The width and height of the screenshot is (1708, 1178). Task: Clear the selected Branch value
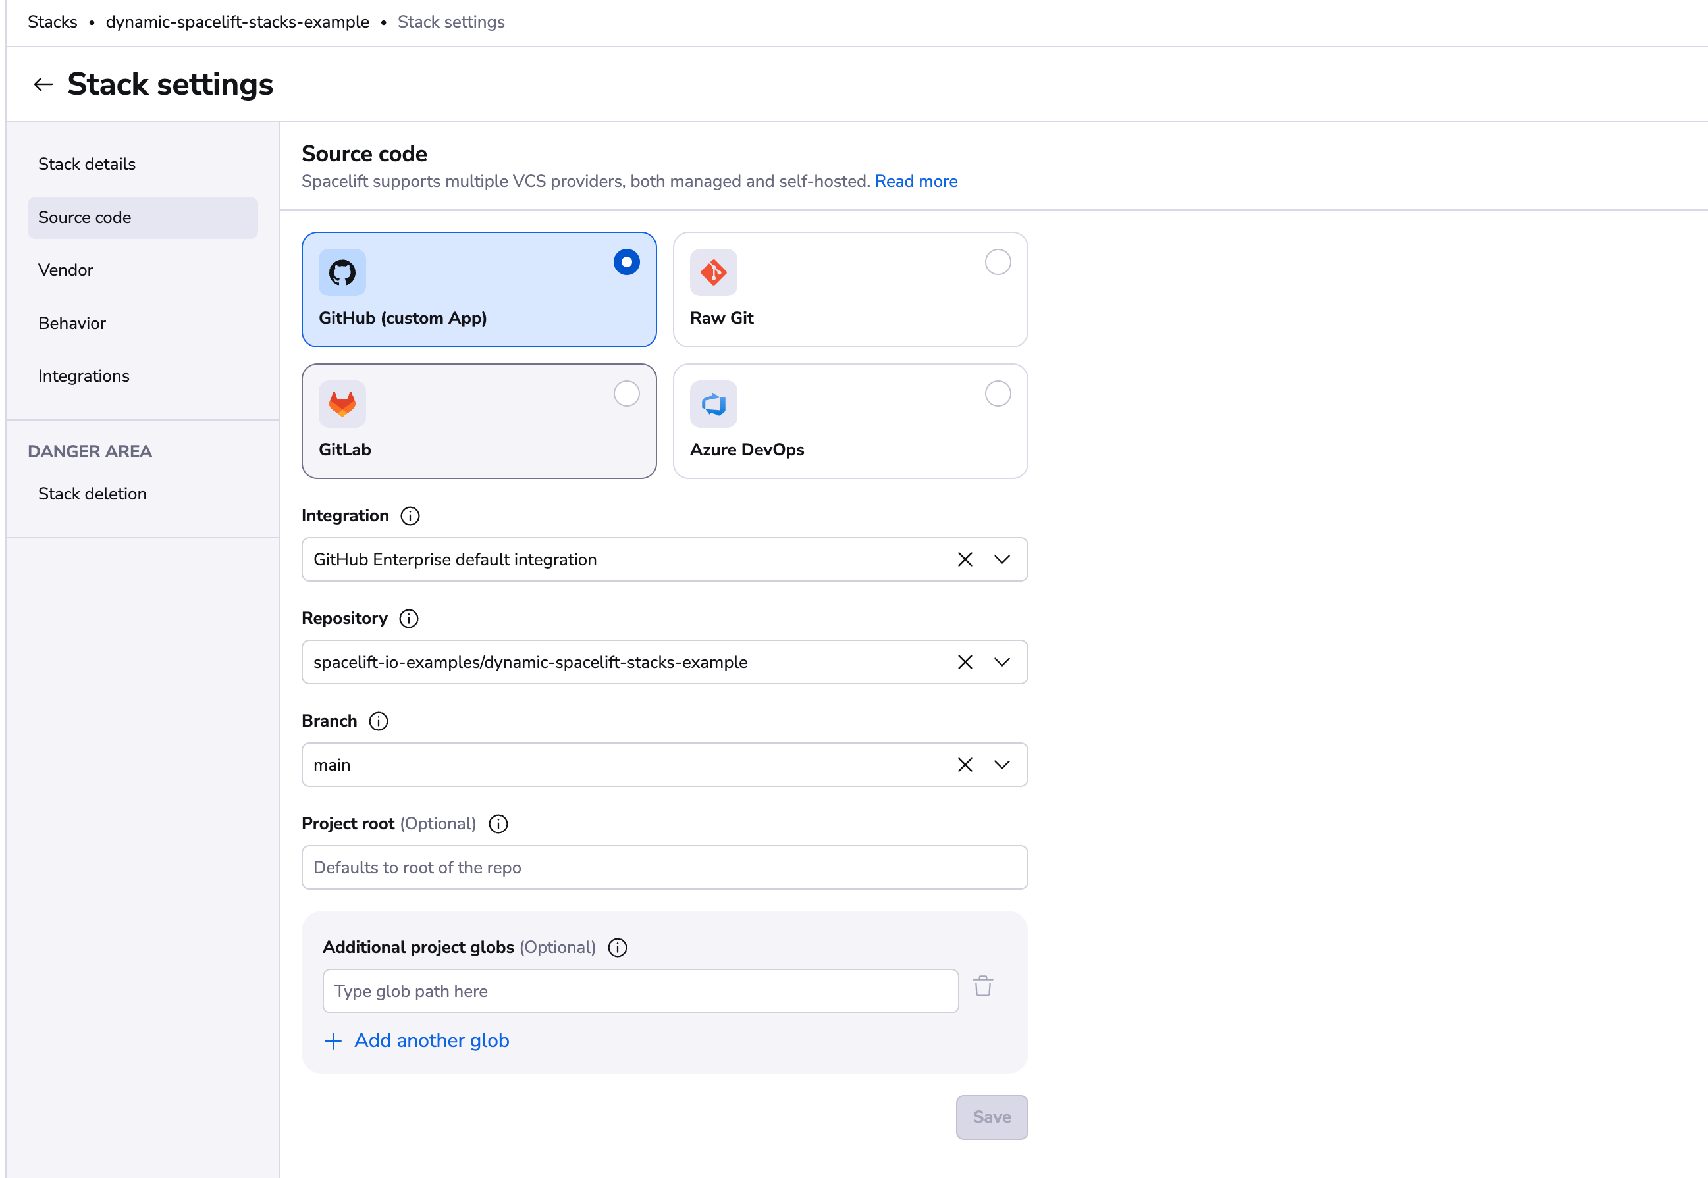click(x=965, y=765)
